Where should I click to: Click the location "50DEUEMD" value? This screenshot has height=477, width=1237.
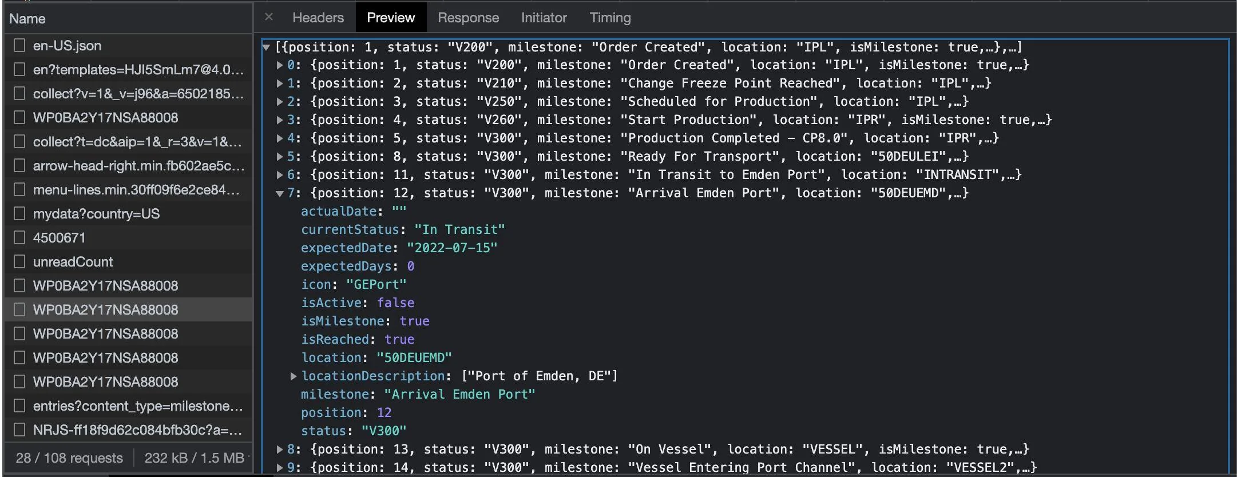(414, 357)
